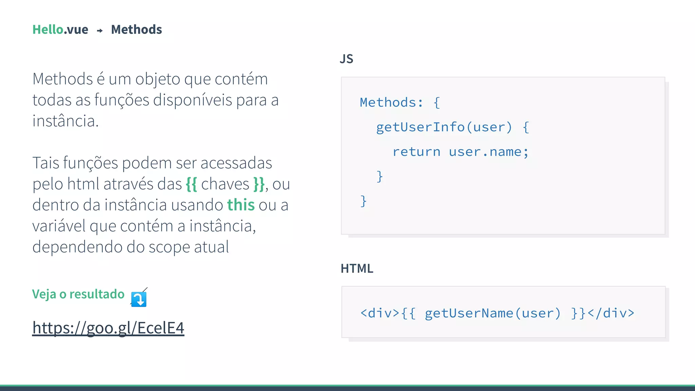
Task: Click the down-arrow emoji next to Veja o resultado
Action: (139, 299)
